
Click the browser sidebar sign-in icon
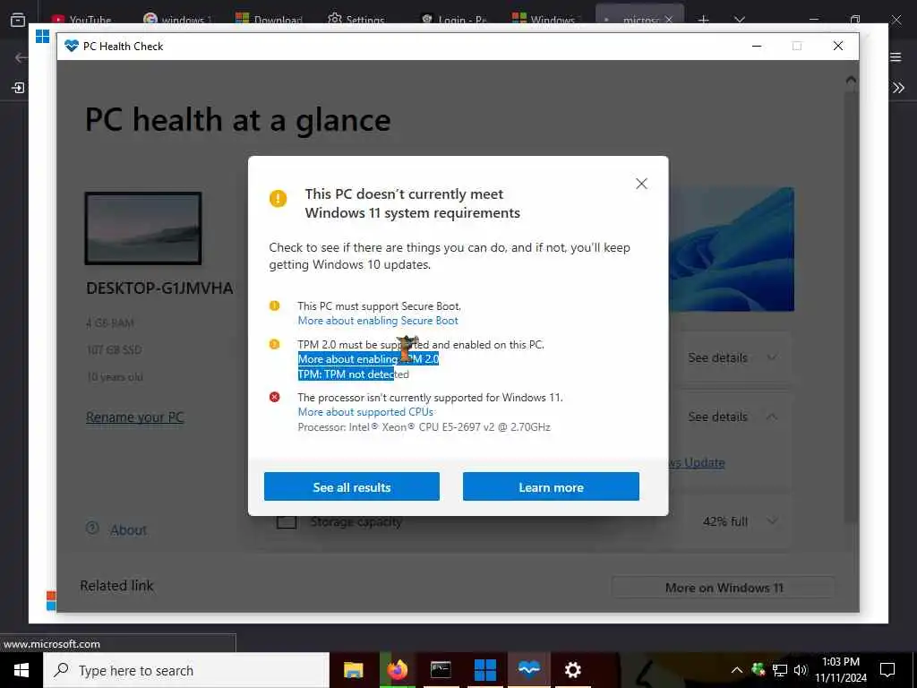point(18,88)
